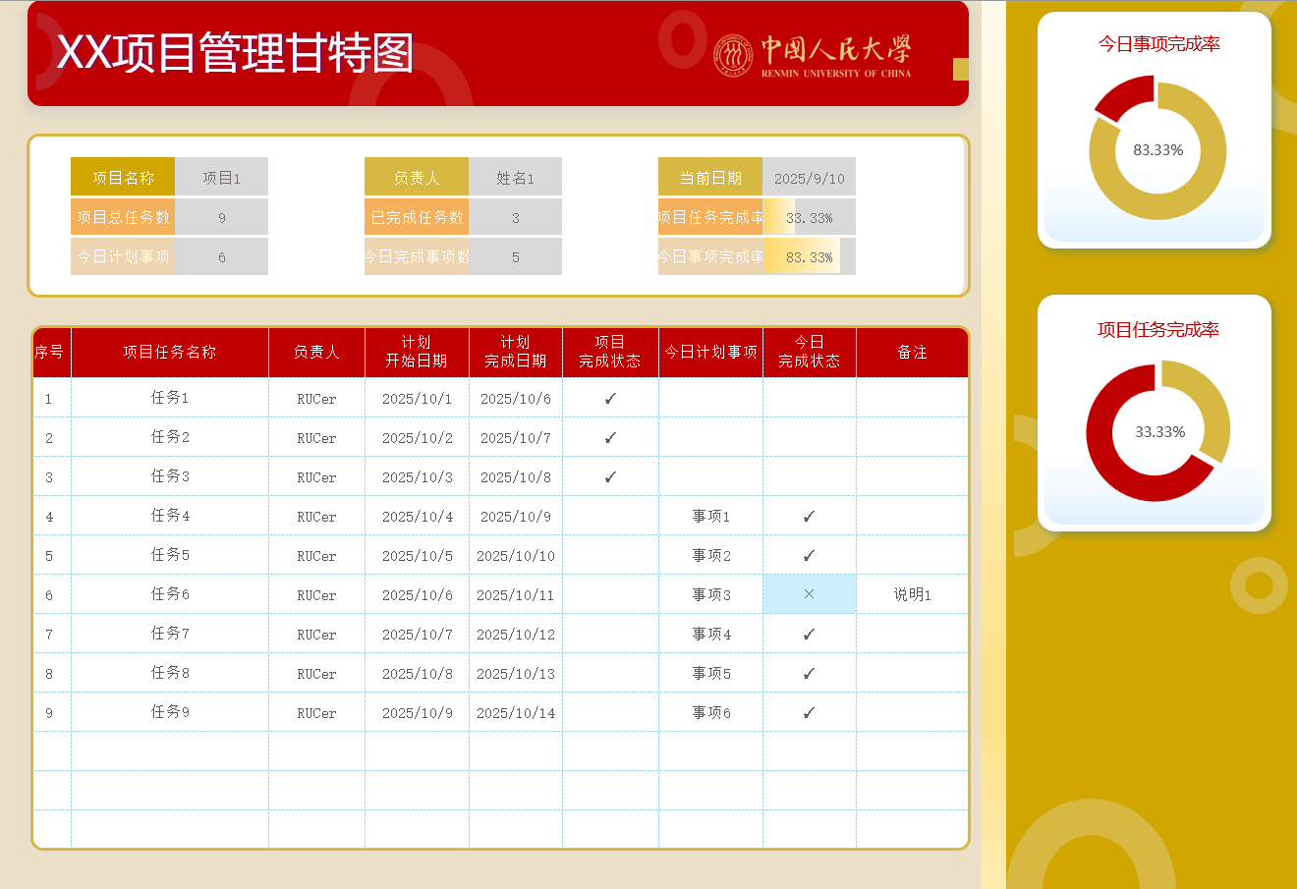
Task: Click the 任务6 name cell
Action: (170, 594)
